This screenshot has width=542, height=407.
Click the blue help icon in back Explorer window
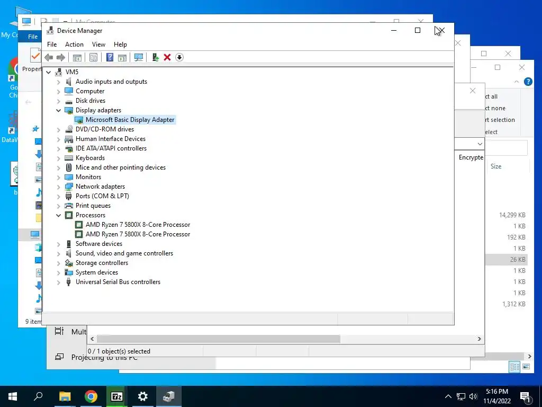(x=528, y=82)
